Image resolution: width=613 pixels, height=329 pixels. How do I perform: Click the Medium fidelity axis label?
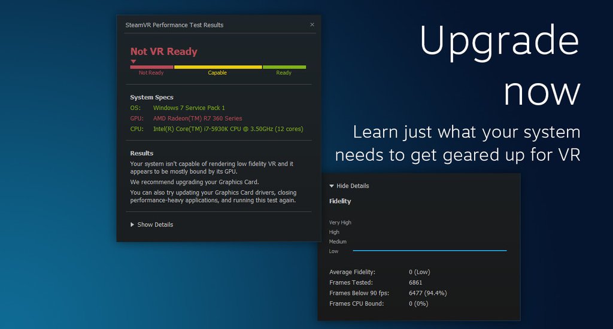point(338,242)
